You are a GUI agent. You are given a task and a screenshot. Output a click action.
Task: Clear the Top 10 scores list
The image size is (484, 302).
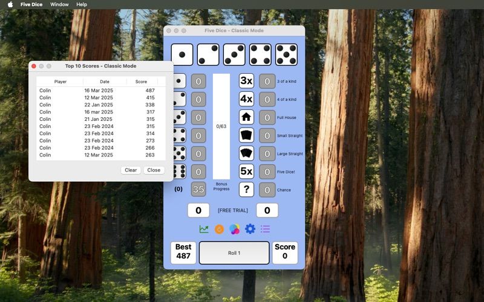click(131, 170)
